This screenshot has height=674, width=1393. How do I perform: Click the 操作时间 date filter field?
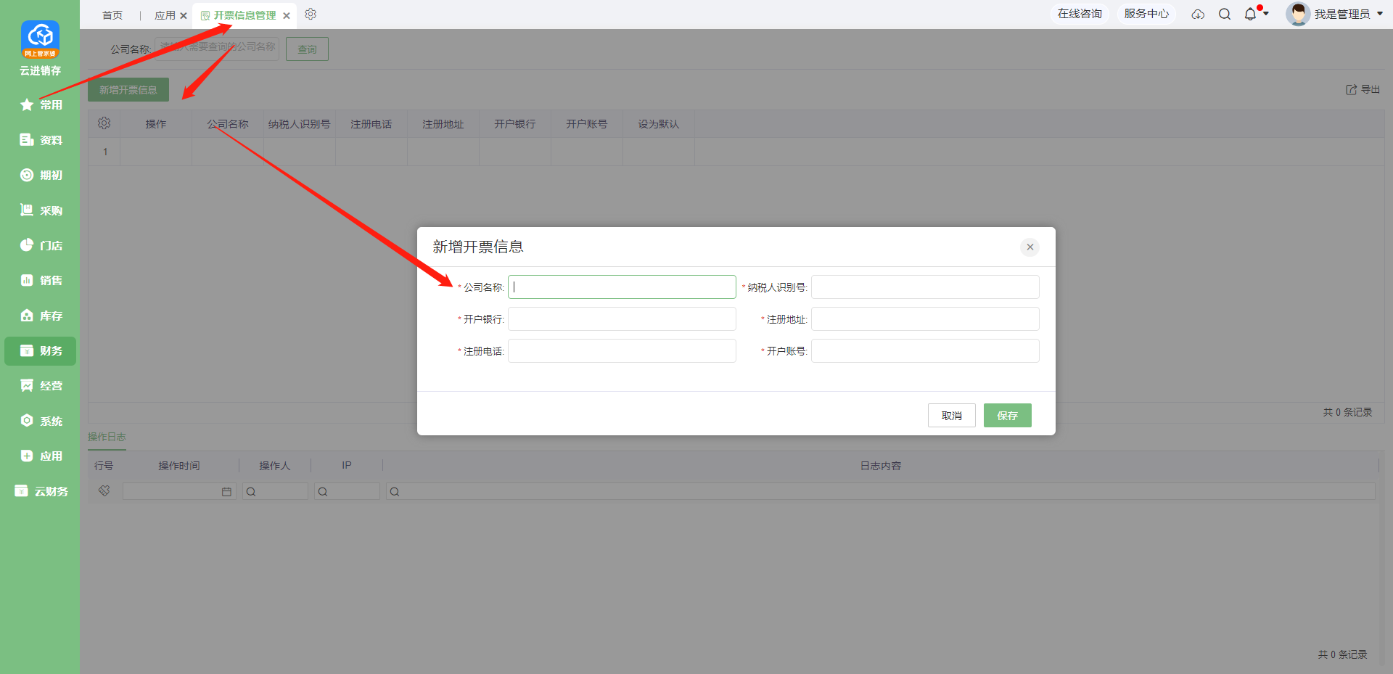click(179, 492)
